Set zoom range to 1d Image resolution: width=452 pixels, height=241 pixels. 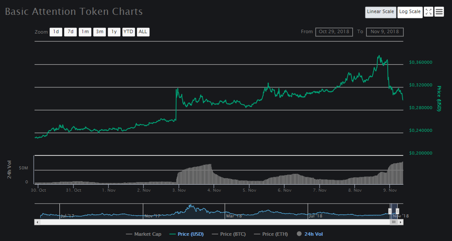pyautogui.click(x=56, y=32)
